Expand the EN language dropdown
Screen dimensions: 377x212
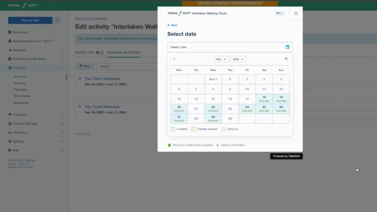click(x=279, y=13)
